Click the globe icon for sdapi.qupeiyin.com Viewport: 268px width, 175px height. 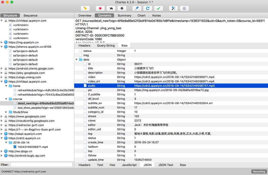click(x=6, y=134)
